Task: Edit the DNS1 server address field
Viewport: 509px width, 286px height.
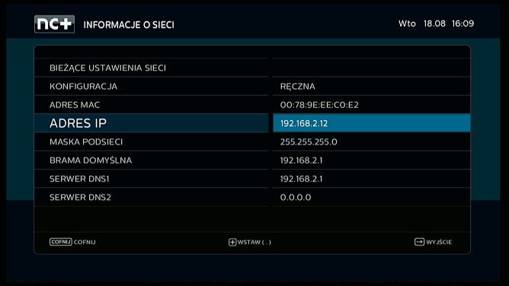Action: [371, 179]
